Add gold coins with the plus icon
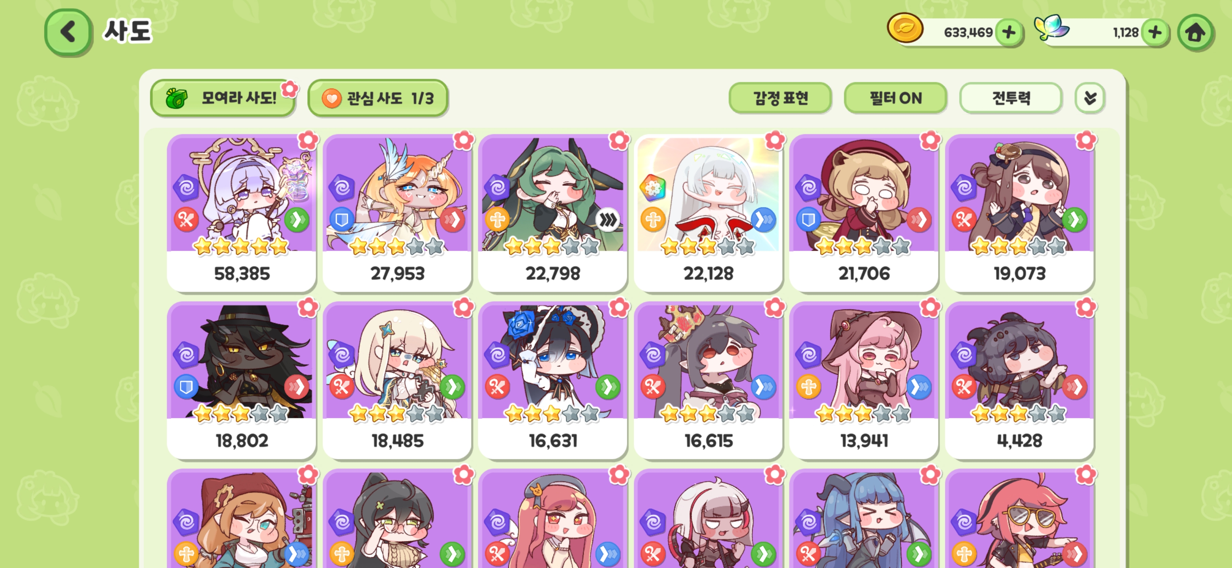1232x568 pixels. point(1009,32)
